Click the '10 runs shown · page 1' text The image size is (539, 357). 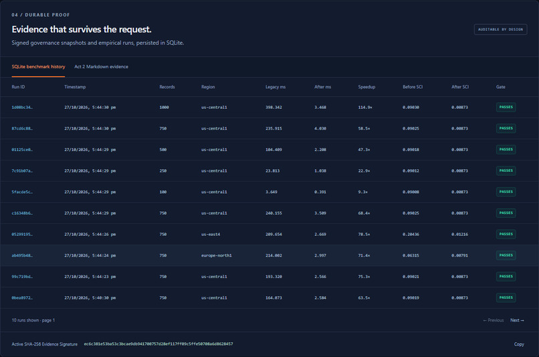[33, 320]
